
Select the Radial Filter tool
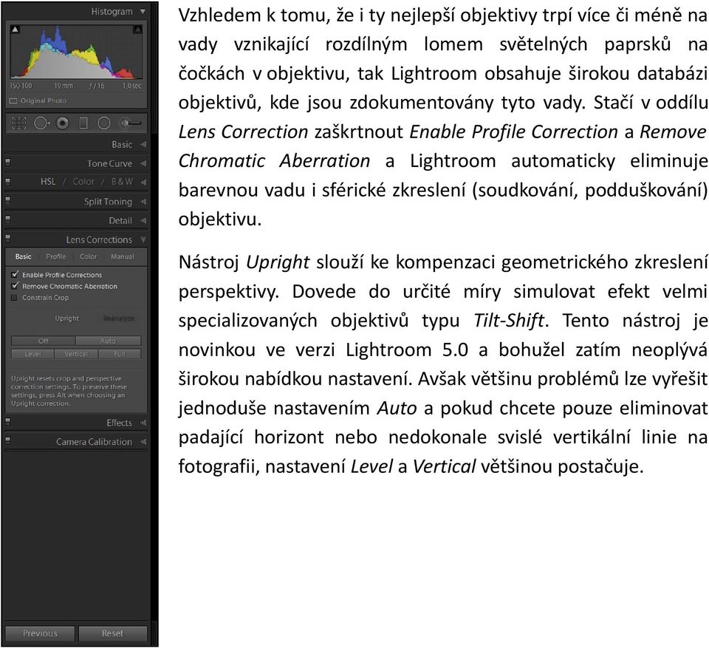click(x=104, y=123)
